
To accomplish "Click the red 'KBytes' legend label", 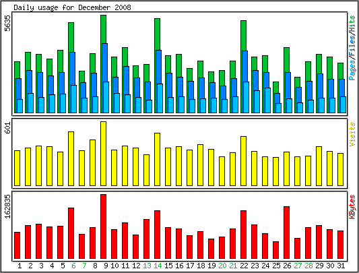I will [352, 207].
